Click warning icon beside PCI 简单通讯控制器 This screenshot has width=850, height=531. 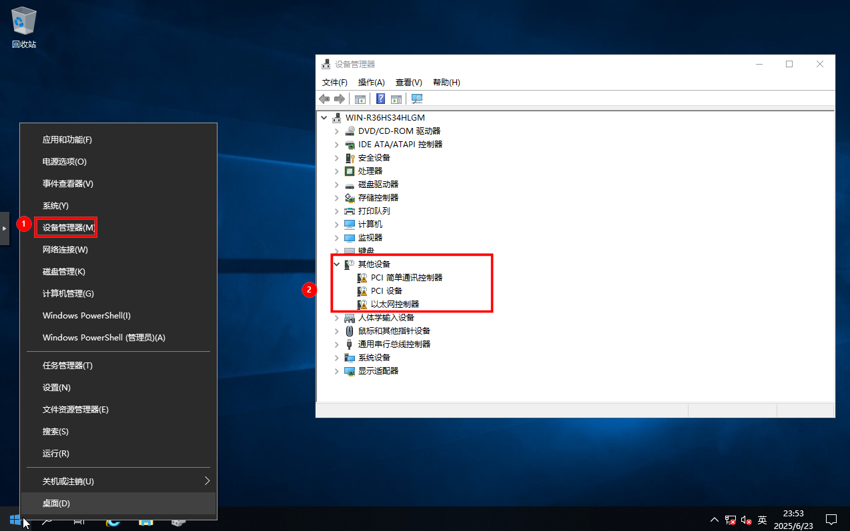pos(362,278)
